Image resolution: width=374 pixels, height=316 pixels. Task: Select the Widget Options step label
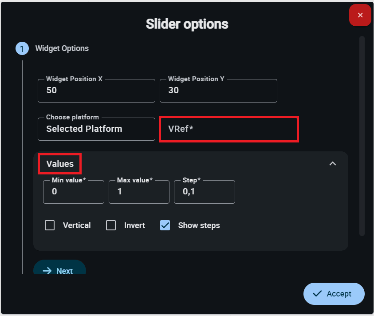[62, 48]
